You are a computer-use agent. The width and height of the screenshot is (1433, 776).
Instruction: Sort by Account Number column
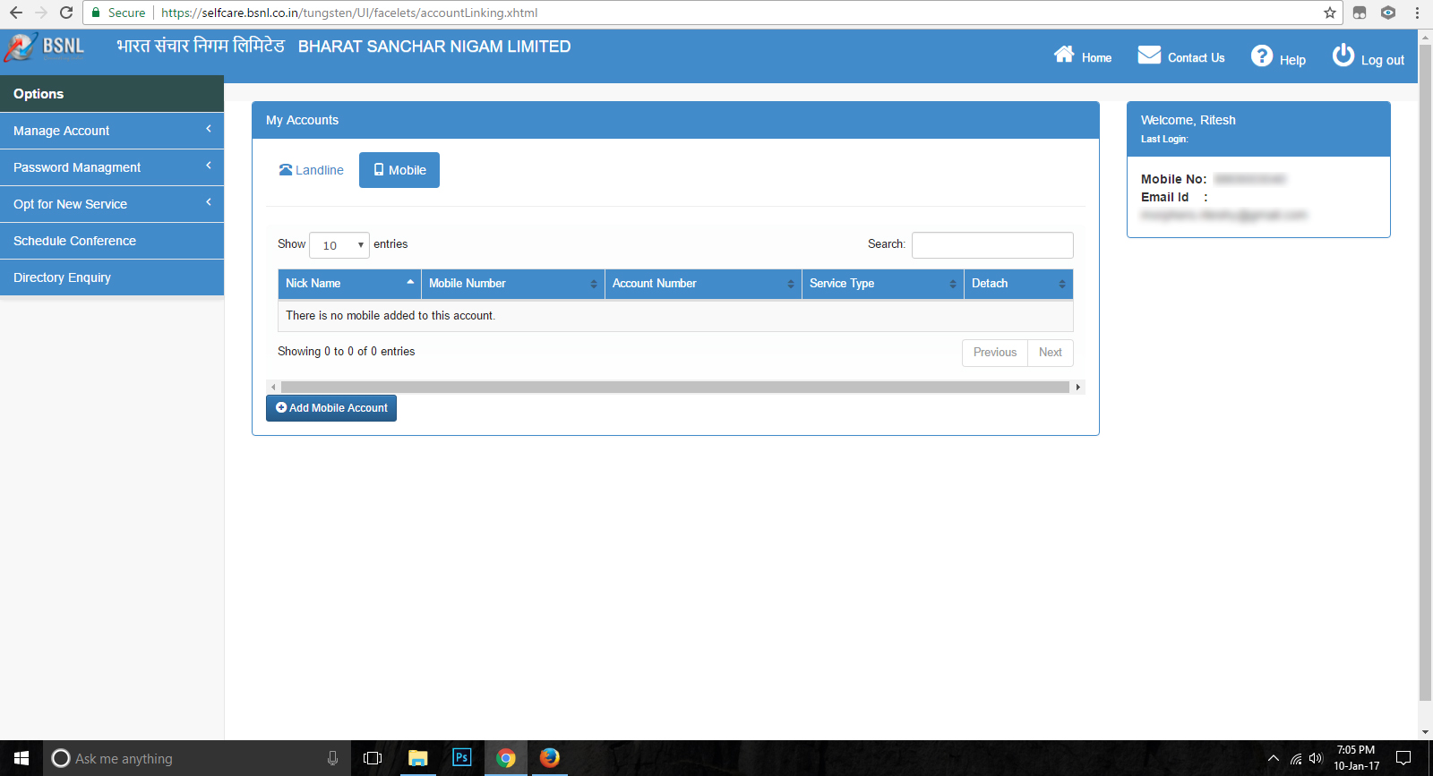click(703, 284)
